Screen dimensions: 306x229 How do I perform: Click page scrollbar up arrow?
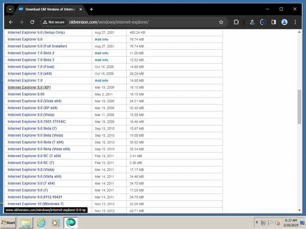coord(299,32)
